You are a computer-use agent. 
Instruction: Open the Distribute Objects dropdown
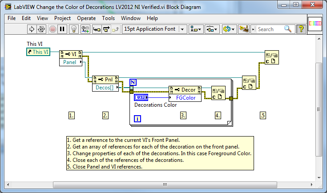tap(212, 29)
